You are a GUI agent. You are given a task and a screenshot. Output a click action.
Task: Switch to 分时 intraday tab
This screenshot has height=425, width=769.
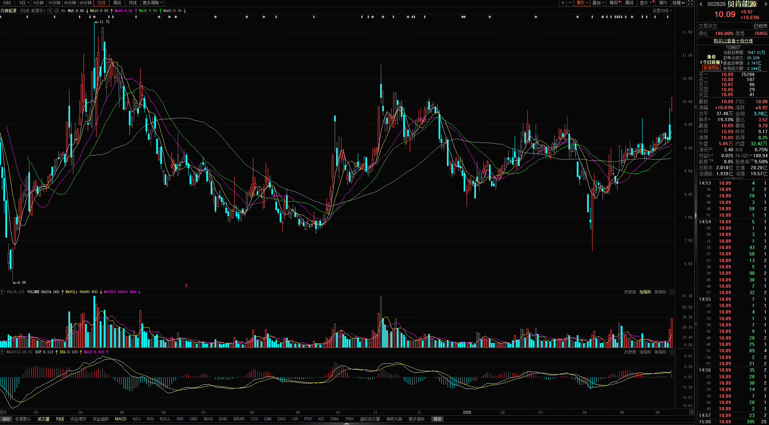tap(7, 3)
